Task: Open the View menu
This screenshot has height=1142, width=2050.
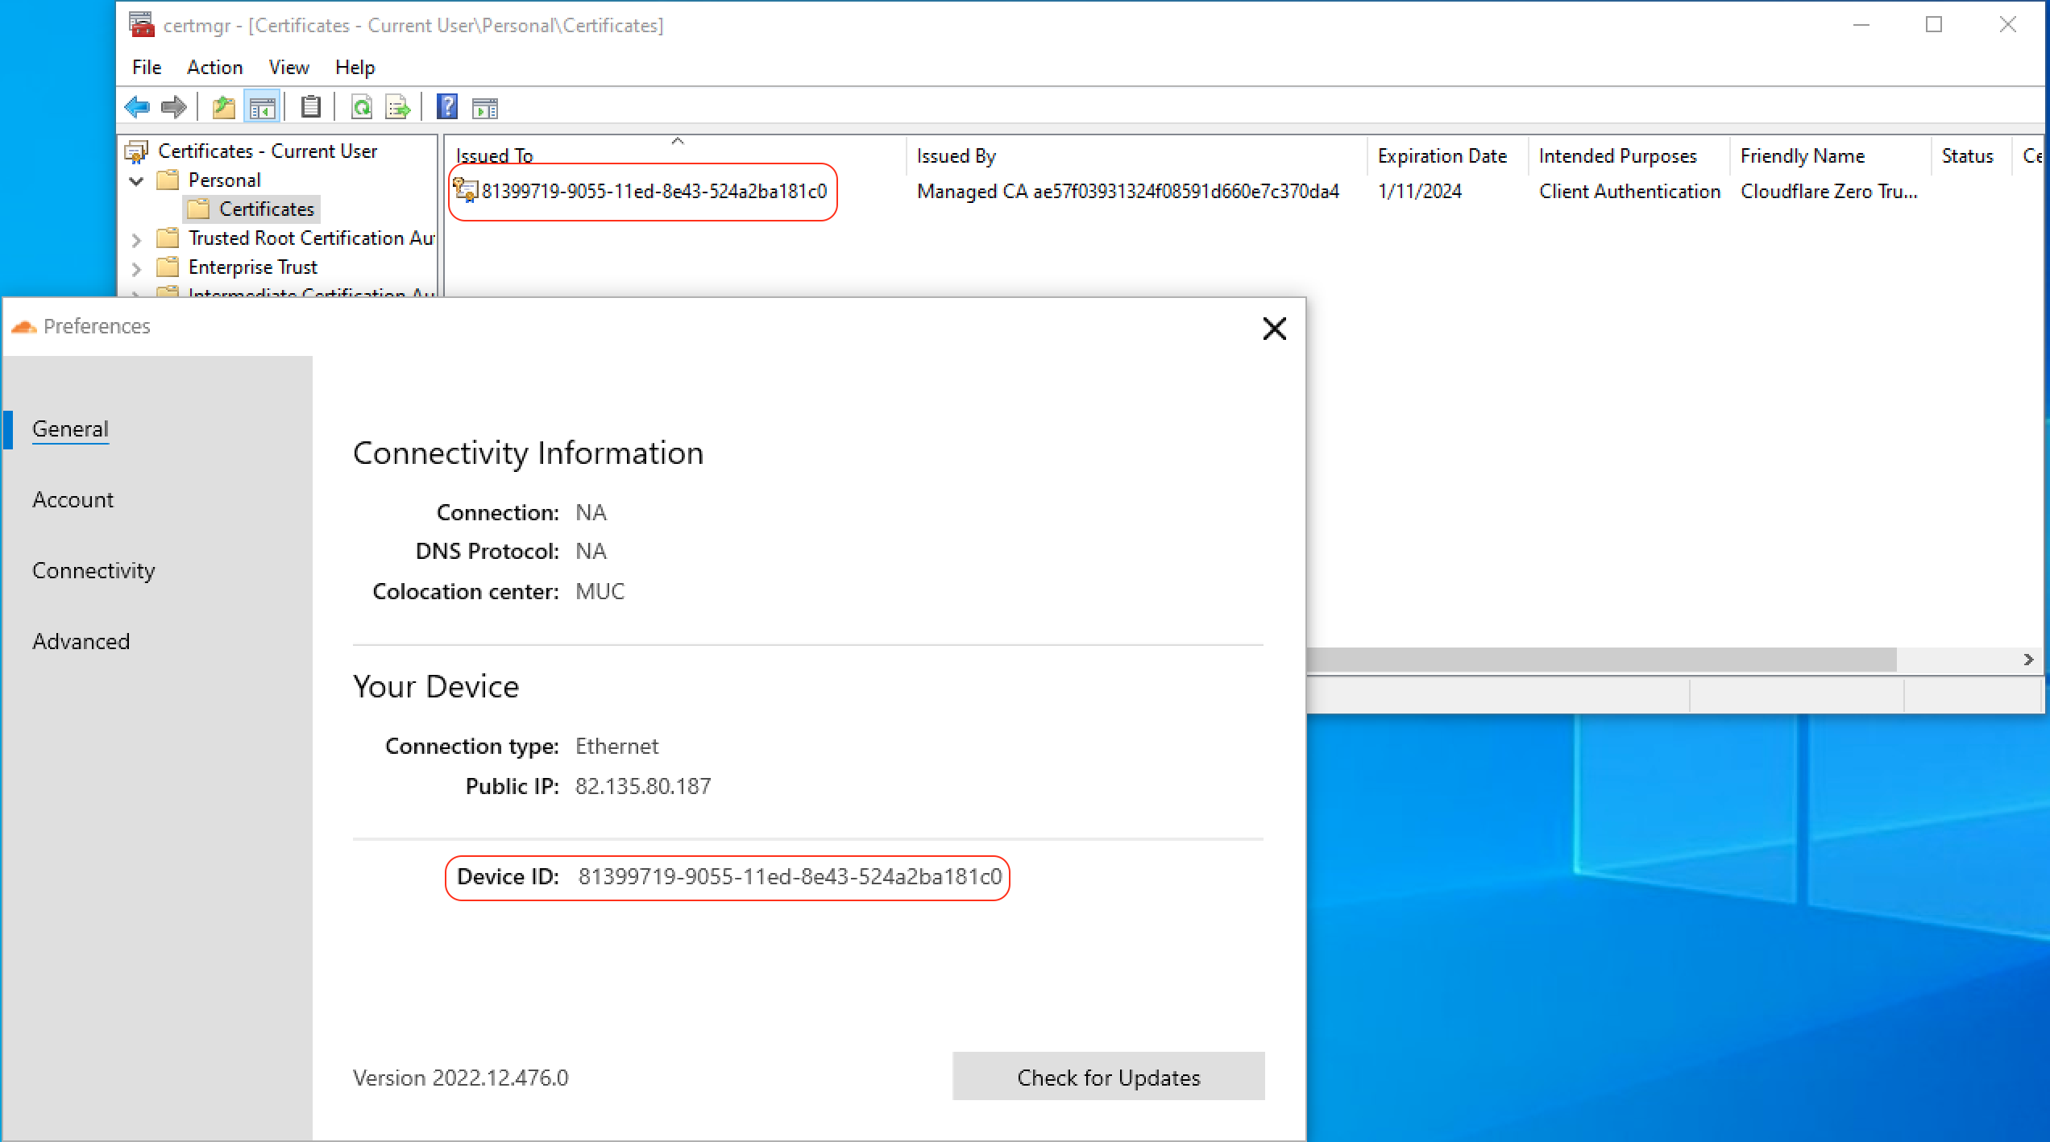Action: pyautogui.click(x=288, y=67)
